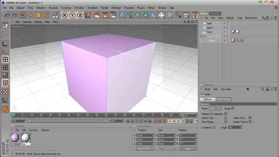The height and width of the screenshot is (157, 279).
Task: Add a Cube primitive object
Action: click(122, 15)
